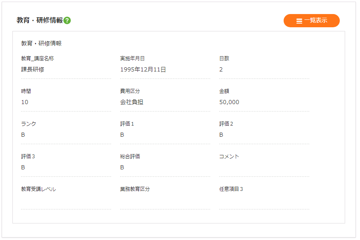Select the ランク field value B
The width and height of the screenshot is (360, 240).
coord(23,135)
